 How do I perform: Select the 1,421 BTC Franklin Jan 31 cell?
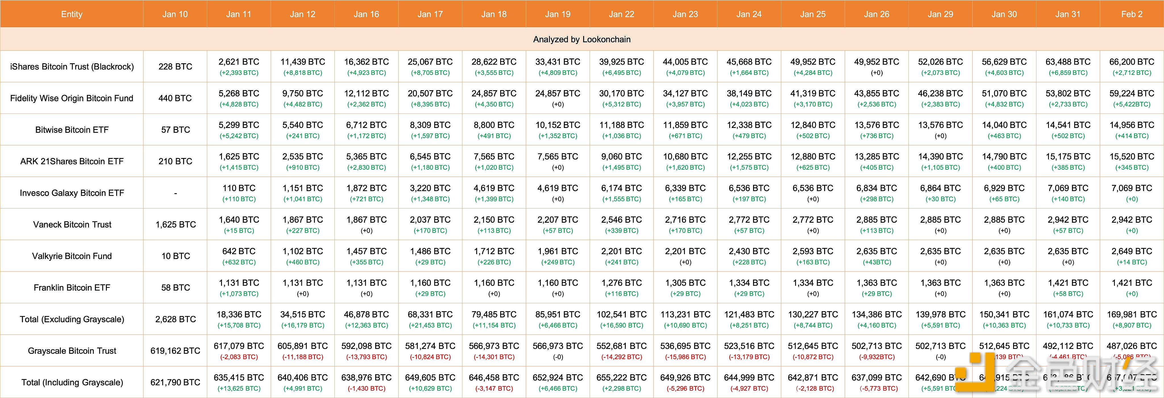pyautogui.click(x=1068, y=287)
